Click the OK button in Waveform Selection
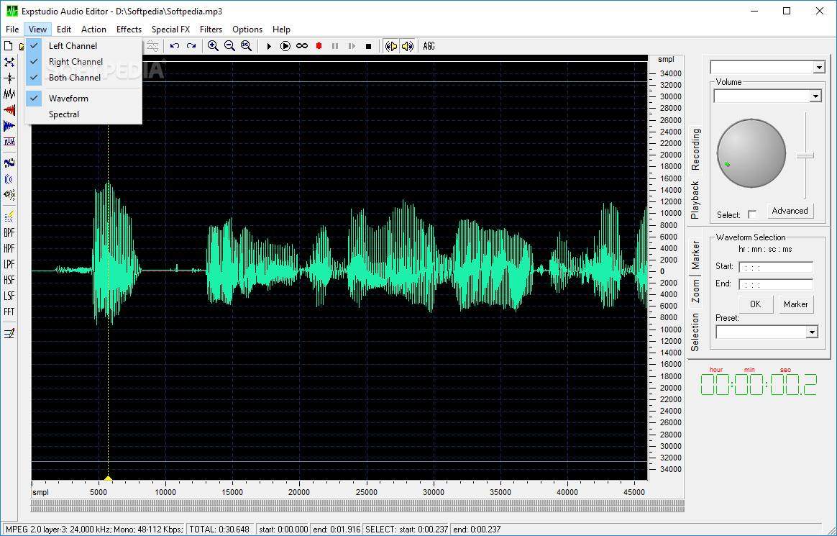Image resolution: width=837 pixels, height=536 pixels. (x=755, y=304)
